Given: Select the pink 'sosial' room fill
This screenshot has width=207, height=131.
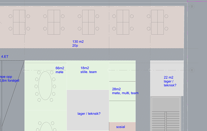Looking at the screenshot, I should 122,126.
